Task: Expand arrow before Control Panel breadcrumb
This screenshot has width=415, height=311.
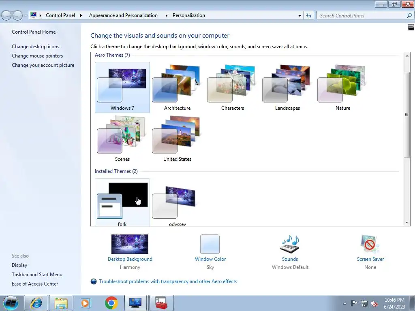Action: 41,16
